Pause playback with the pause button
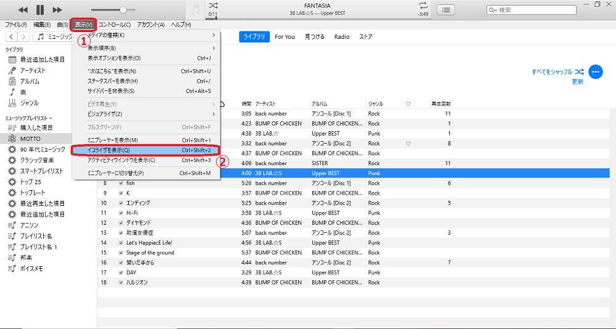The width and height of the screenshot is (616, 329). (40, 10)
